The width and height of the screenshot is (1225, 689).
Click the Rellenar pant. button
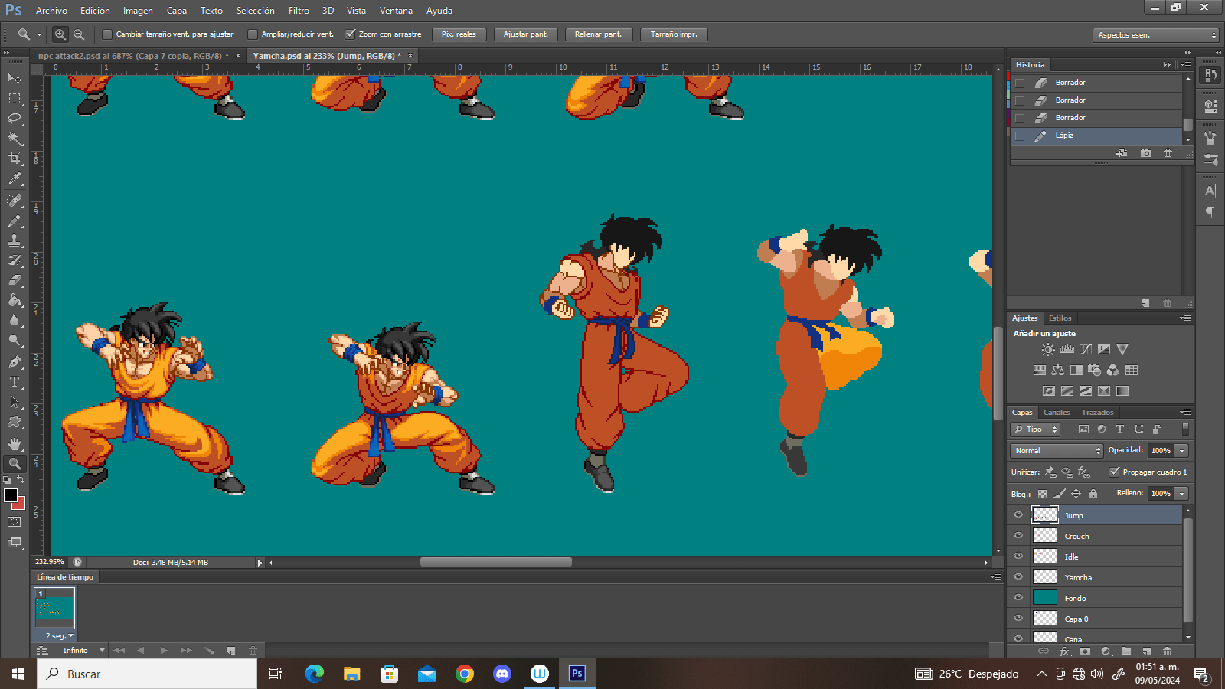pyautogui.click(x=598, y=34)
